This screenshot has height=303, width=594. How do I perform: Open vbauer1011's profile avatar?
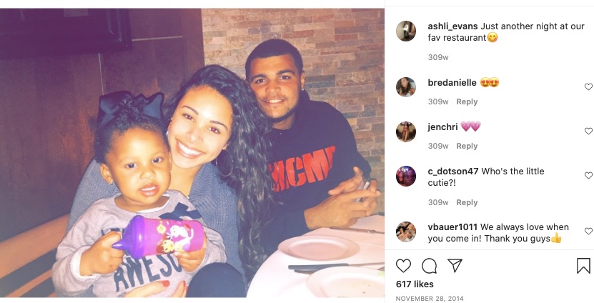[406, 232]
